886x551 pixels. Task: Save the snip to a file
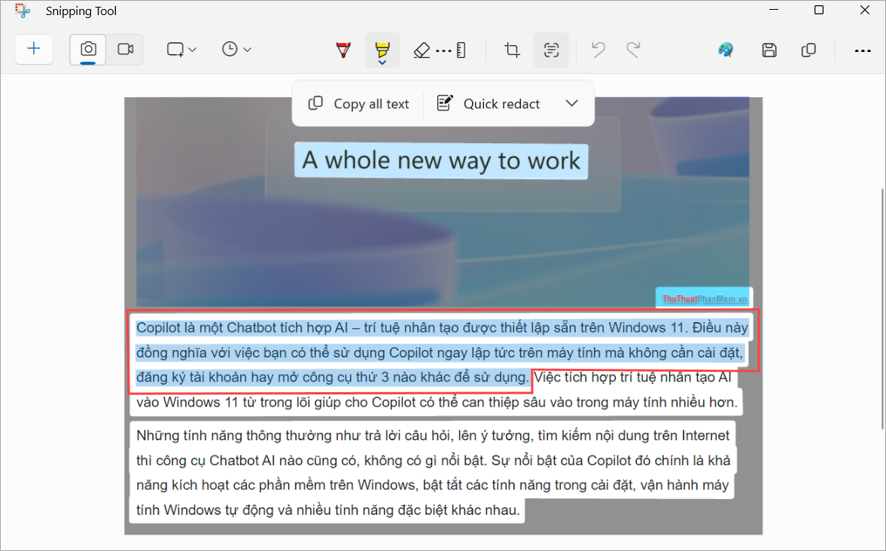click(769, 50)
